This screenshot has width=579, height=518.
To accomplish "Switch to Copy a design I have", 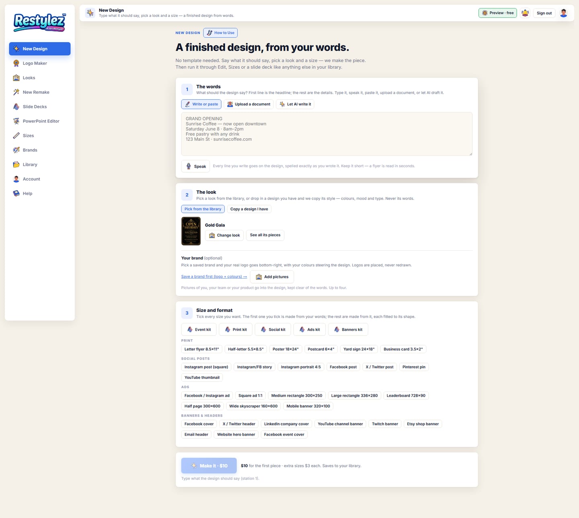I will tap(249, 209).
